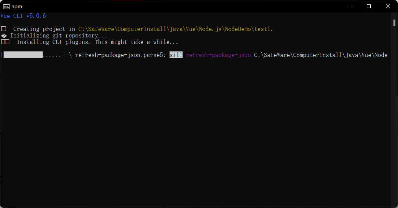
Task: Close the npm console window
Action: [388, 6]
